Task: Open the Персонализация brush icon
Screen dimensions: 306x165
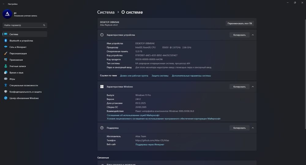Action: coord(6,53)
